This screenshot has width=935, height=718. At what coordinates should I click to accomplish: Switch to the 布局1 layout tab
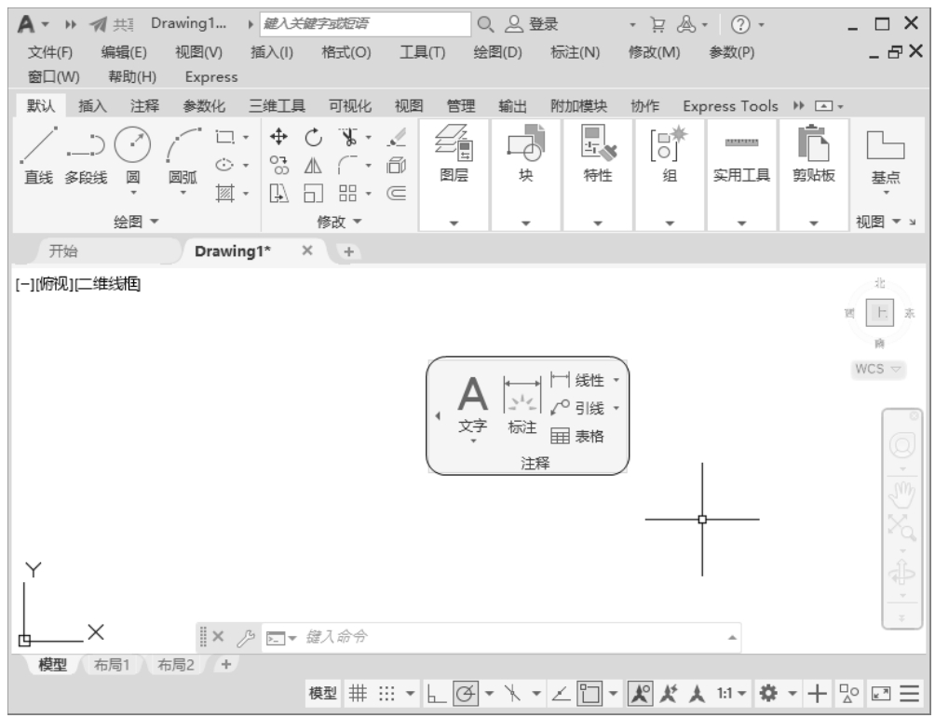pos(115,665)
